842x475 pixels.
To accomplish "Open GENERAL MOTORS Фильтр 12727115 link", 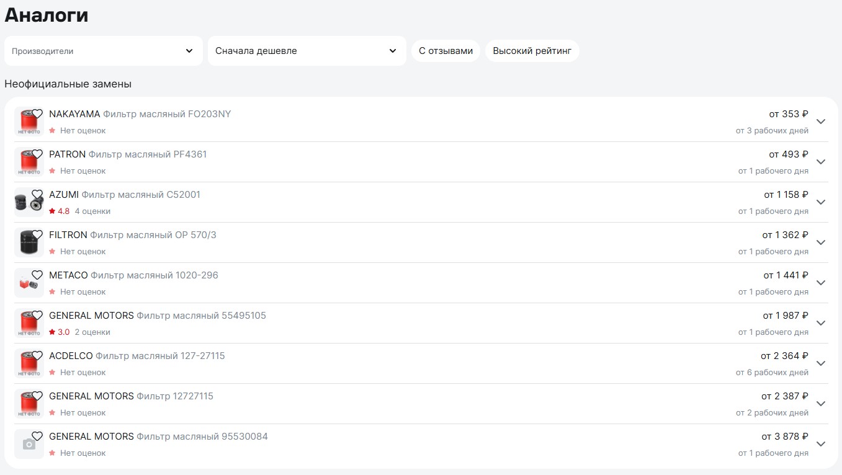I will (131, 396).
